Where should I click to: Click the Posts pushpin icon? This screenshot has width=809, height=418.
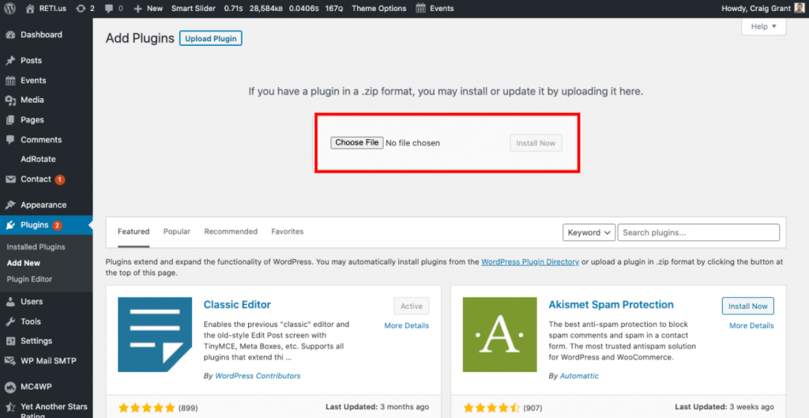tap(10, 60)
